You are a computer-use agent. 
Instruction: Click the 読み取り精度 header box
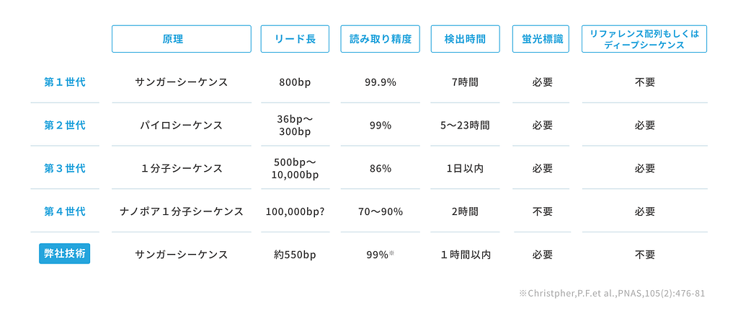(381, 39)
